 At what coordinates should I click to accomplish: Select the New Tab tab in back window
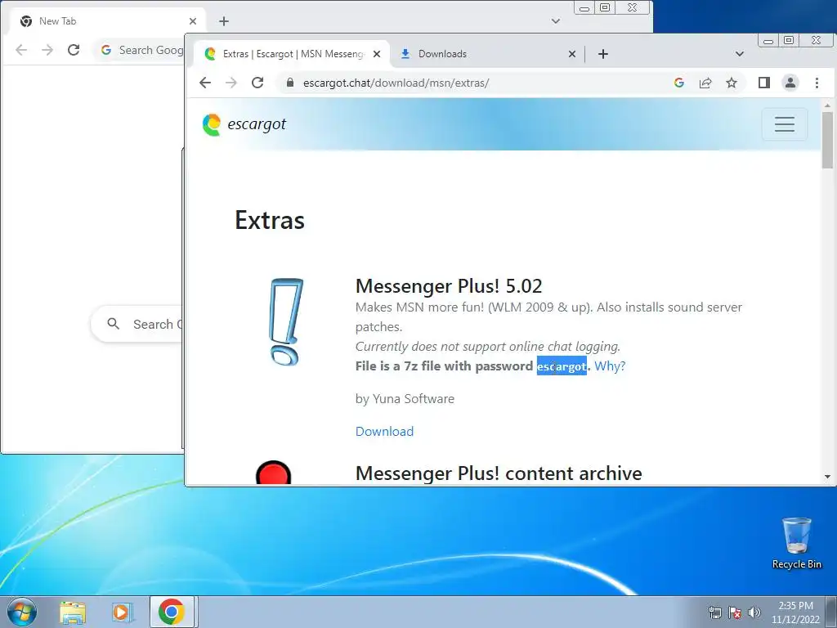[107, 21]
